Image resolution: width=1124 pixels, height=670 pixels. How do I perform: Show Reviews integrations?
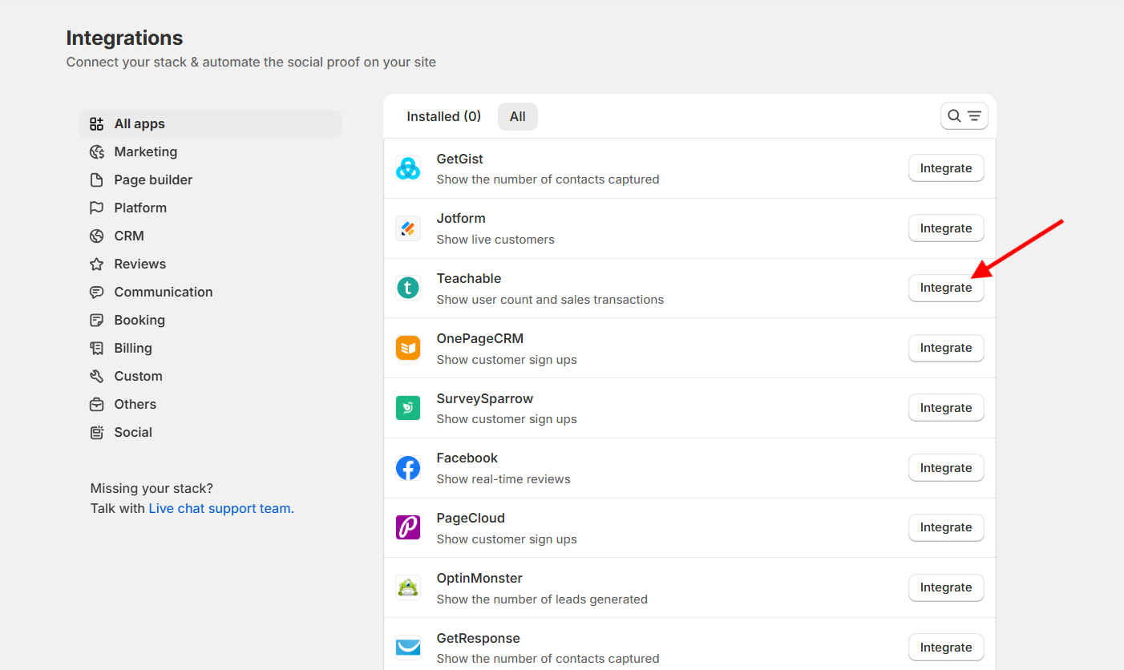[x=210, y=264]
